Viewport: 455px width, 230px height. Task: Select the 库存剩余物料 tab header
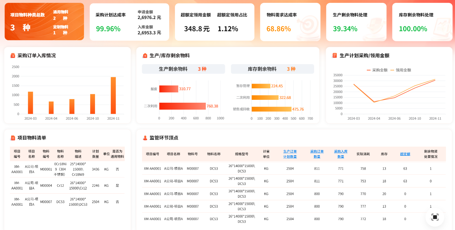pos(272,69)
